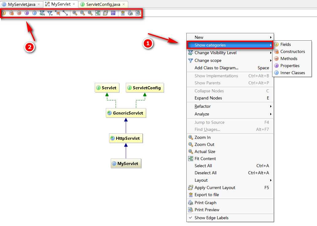The height and width of the screenshot is (226, 317).
Task: Expand Change Visibility Level menu entry
Action: 230,53
